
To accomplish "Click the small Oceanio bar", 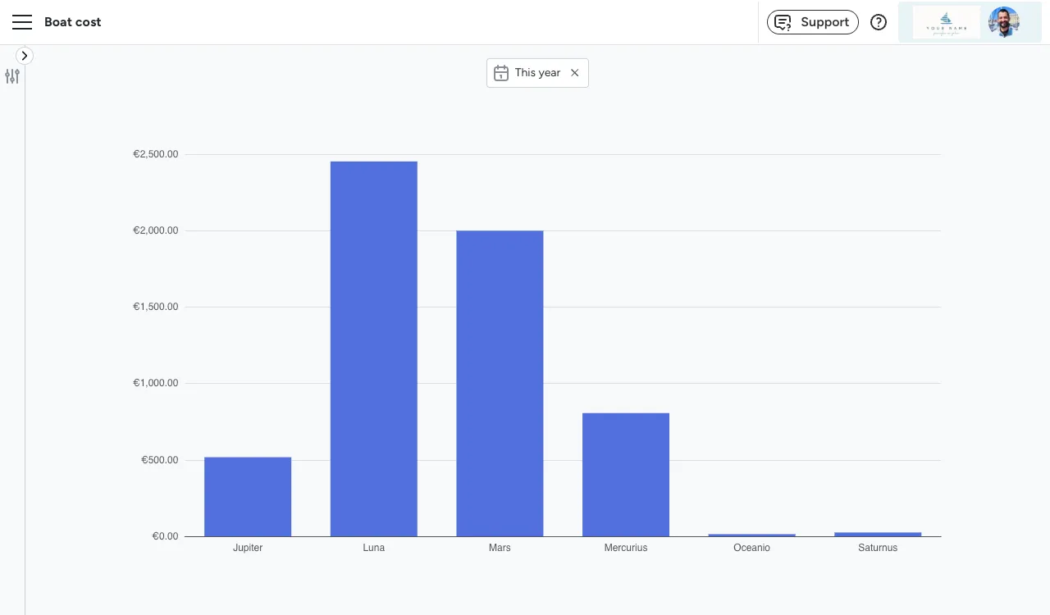I will 751,535.
